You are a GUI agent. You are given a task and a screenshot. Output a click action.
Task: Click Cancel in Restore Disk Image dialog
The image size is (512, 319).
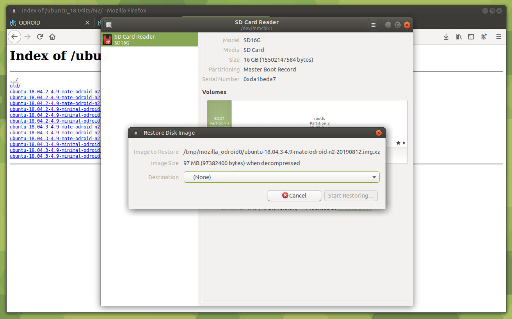coord(294,196)
